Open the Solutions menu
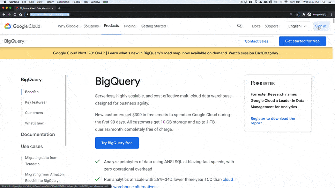This screenshot has height=188, width=335. (x=91, y=26)
